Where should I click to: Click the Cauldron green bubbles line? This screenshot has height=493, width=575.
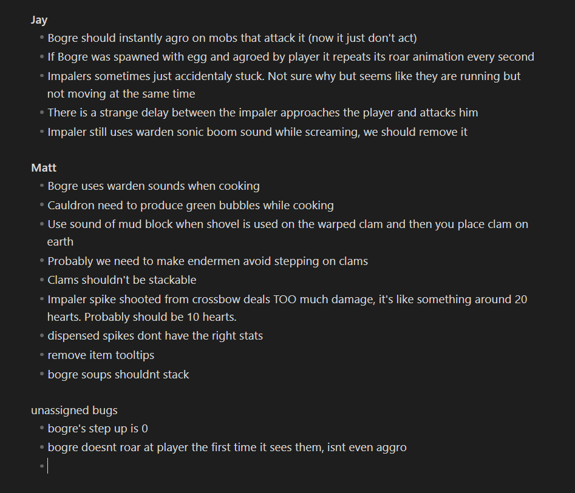coord(191,206)
